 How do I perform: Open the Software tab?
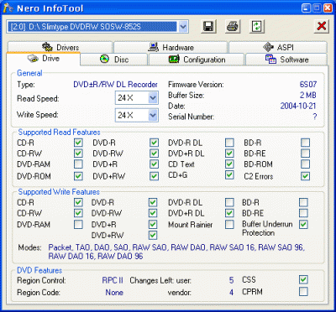pyautogui.click(x=286, y=60)
